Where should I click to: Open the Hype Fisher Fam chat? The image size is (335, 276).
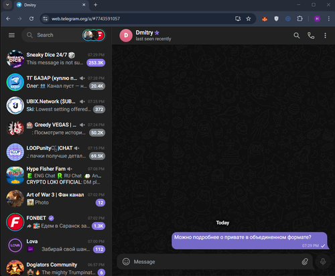[x=56, y=176]
